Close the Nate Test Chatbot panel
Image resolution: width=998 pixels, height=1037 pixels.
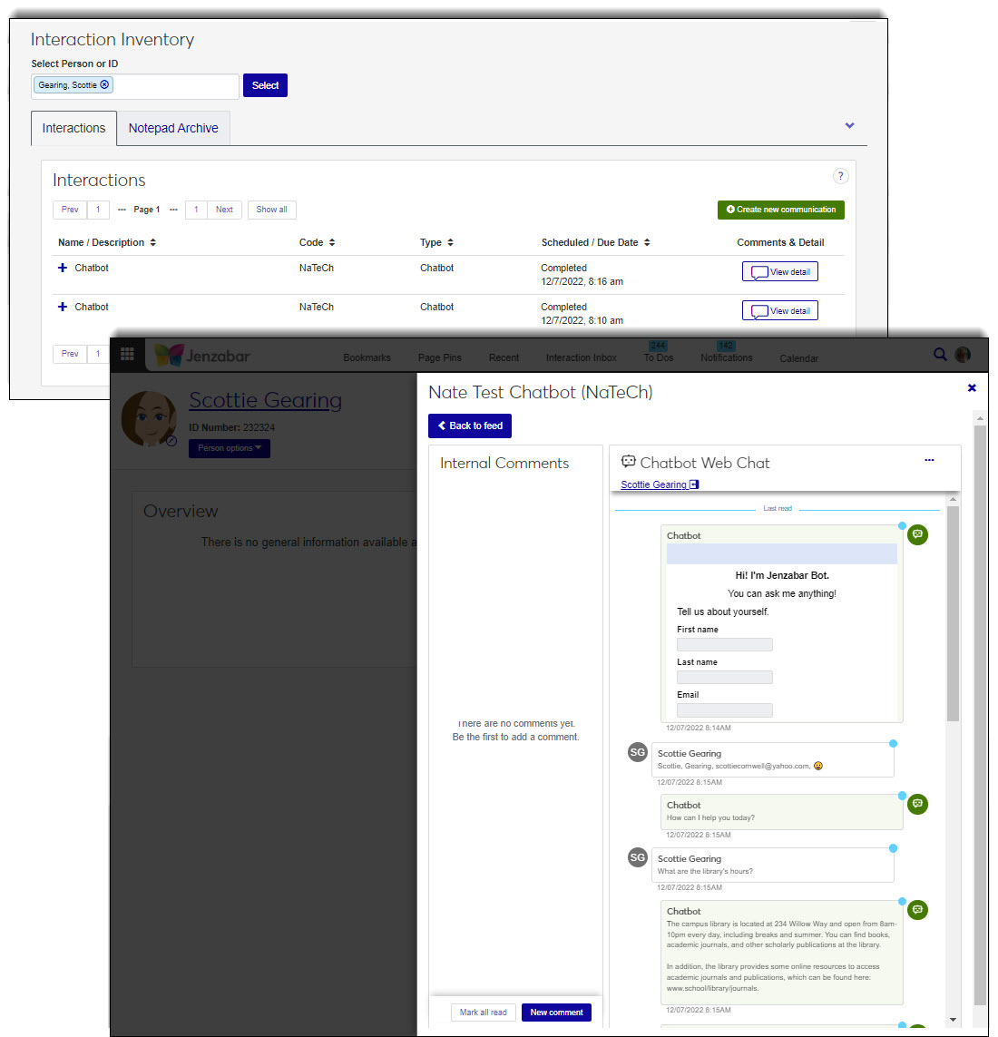972,388
